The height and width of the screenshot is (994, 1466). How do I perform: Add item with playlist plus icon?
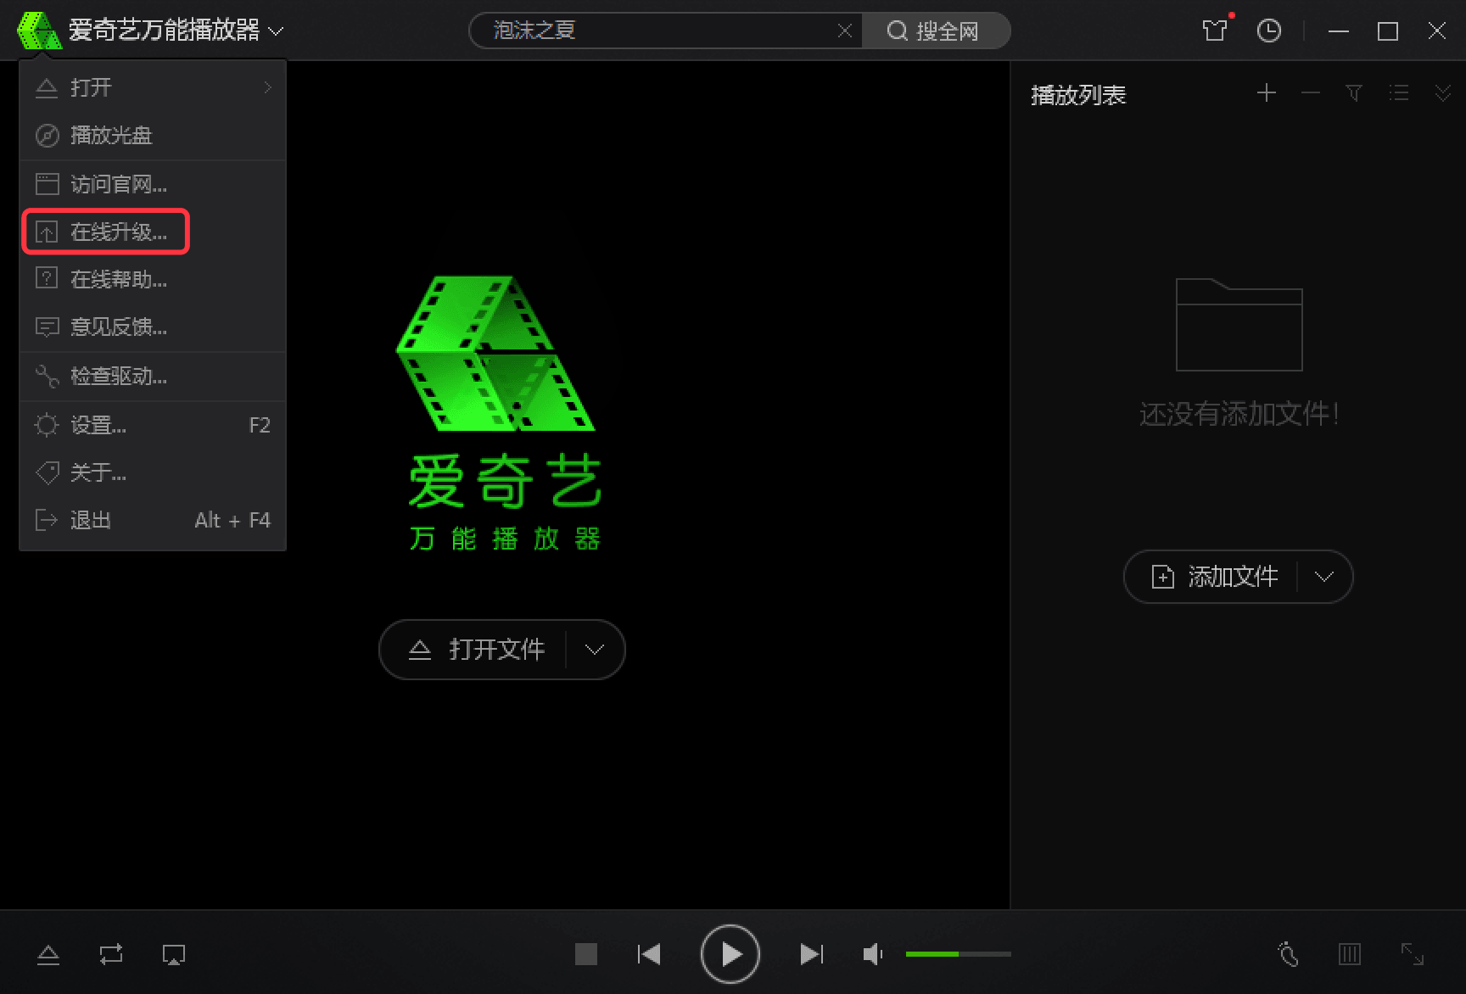pos(1267,92)
